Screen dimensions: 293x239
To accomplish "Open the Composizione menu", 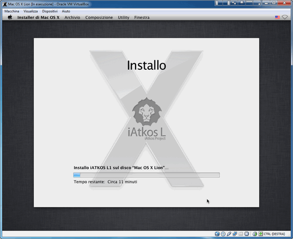I will click(99, 17).
